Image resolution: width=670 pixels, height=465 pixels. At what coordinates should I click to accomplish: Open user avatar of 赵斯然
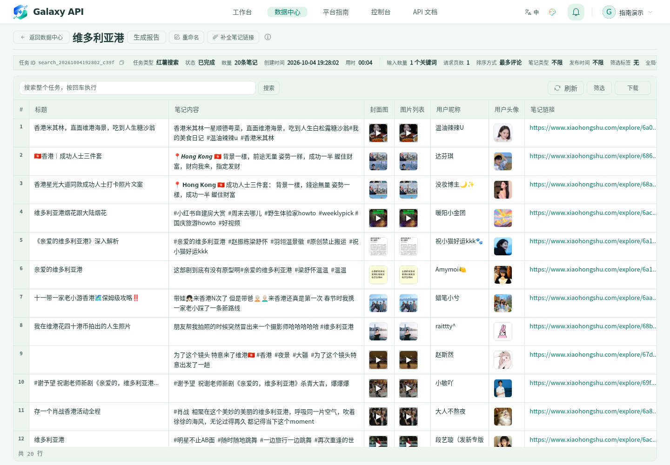pyautogui.click(x=503, y=360)
